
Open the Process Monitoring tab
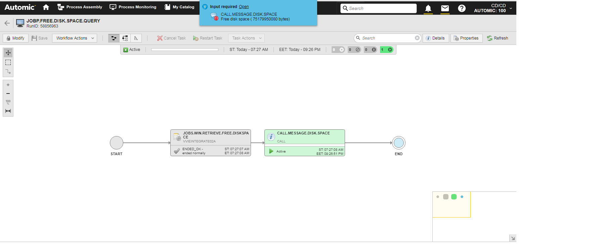tap(133, 7)
